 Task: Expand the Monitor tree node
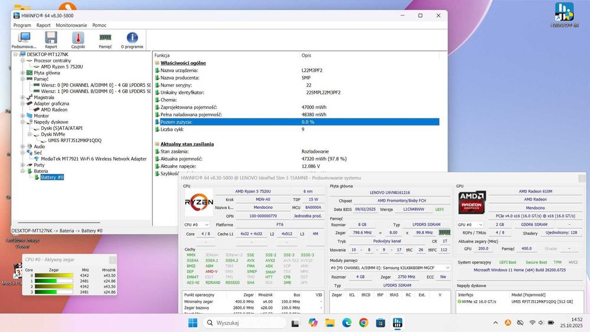pos(22,116)
